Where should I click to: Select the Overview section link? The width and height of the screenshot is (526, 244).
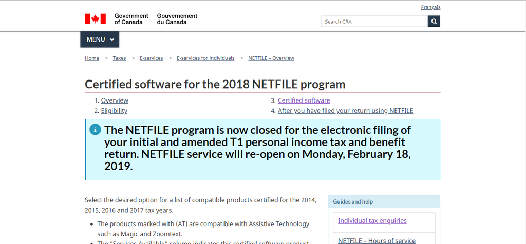[115, 100]
